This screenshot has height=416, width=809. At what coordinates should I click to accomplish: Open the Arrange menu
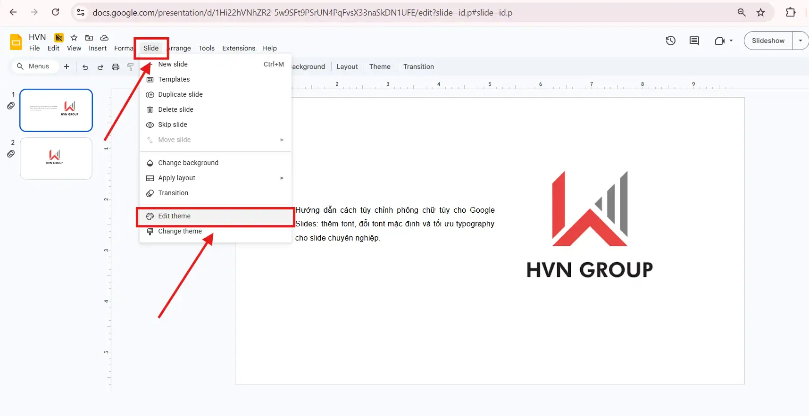[179, 48]
